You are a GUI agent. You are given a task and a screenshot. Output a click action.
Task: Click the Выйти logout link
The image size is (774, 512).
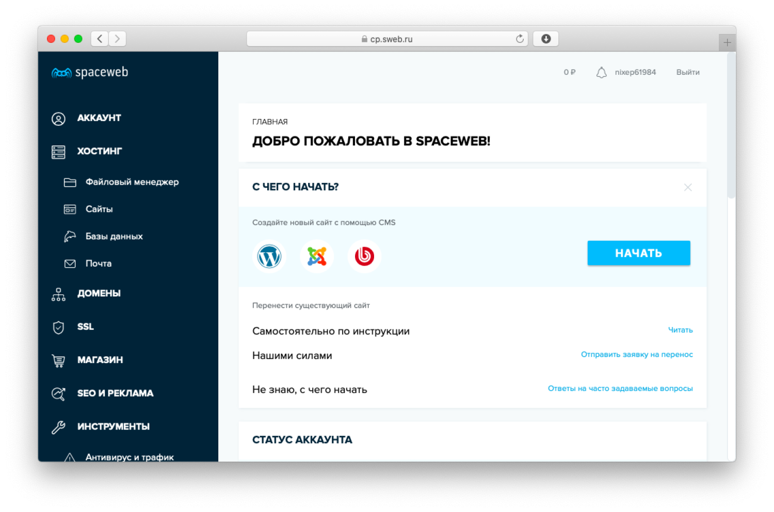(x=688, y=73)
